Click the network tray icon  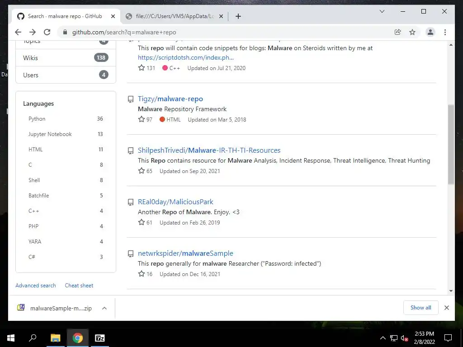[393, 338]
